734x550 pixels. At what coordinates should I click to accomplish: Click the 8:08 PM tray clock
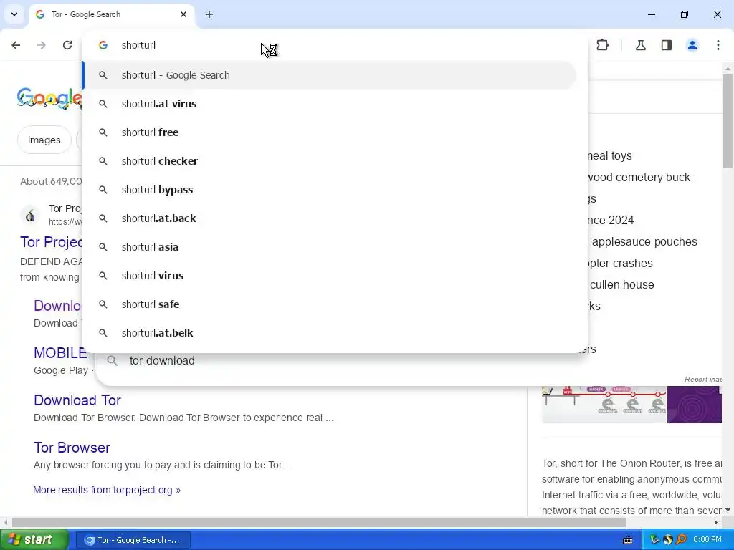[707, 540]
